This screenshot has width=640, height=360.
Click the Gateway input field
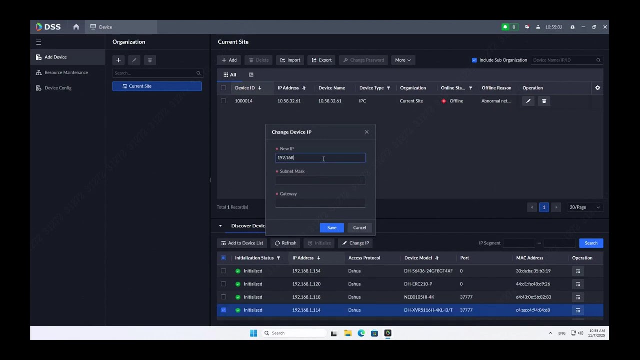(x=320, y=203)
